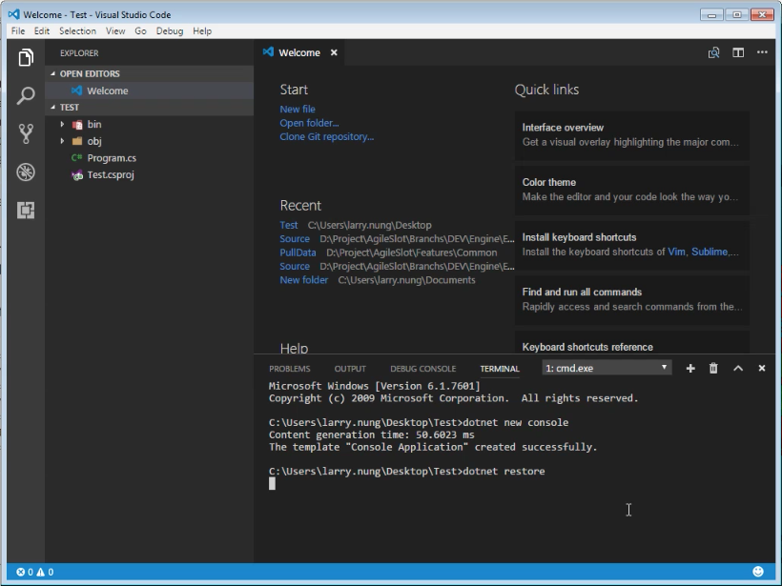Click the EXPLORER sidebar title
The height and width of the screenshot is (586, 782).
pos(79,52)
